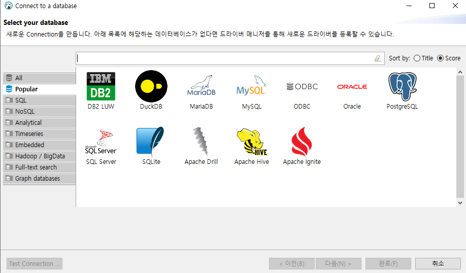Click the database list scroll down arrow
Image resolution: width=466 pixels, height=273 pixels.
pos(460,203)
